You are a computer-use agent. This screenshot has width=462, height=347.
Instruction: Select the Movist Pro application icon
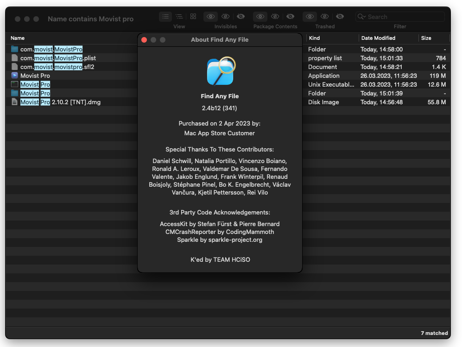pos(14,76)
